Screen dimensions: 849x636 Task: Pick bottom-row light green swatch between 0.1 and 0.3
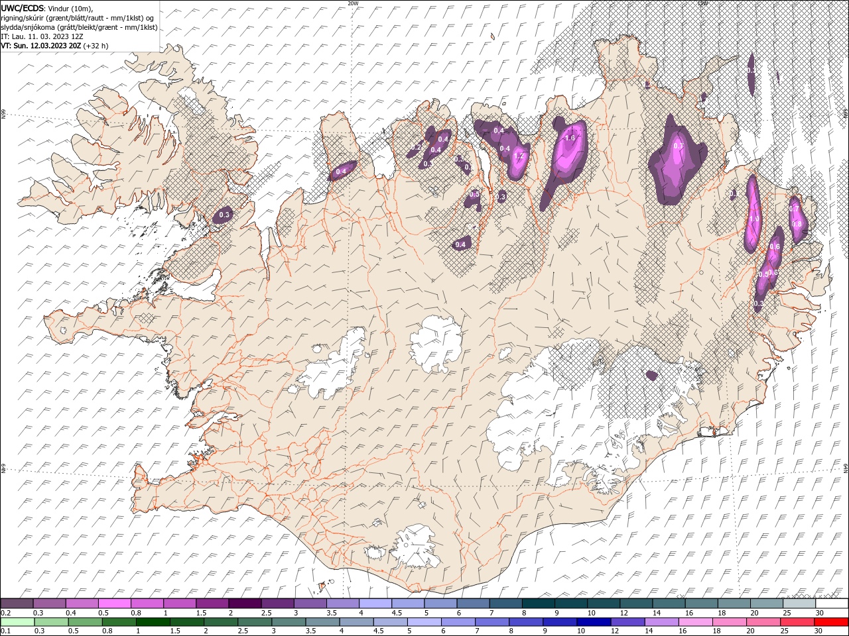[17, 621]
